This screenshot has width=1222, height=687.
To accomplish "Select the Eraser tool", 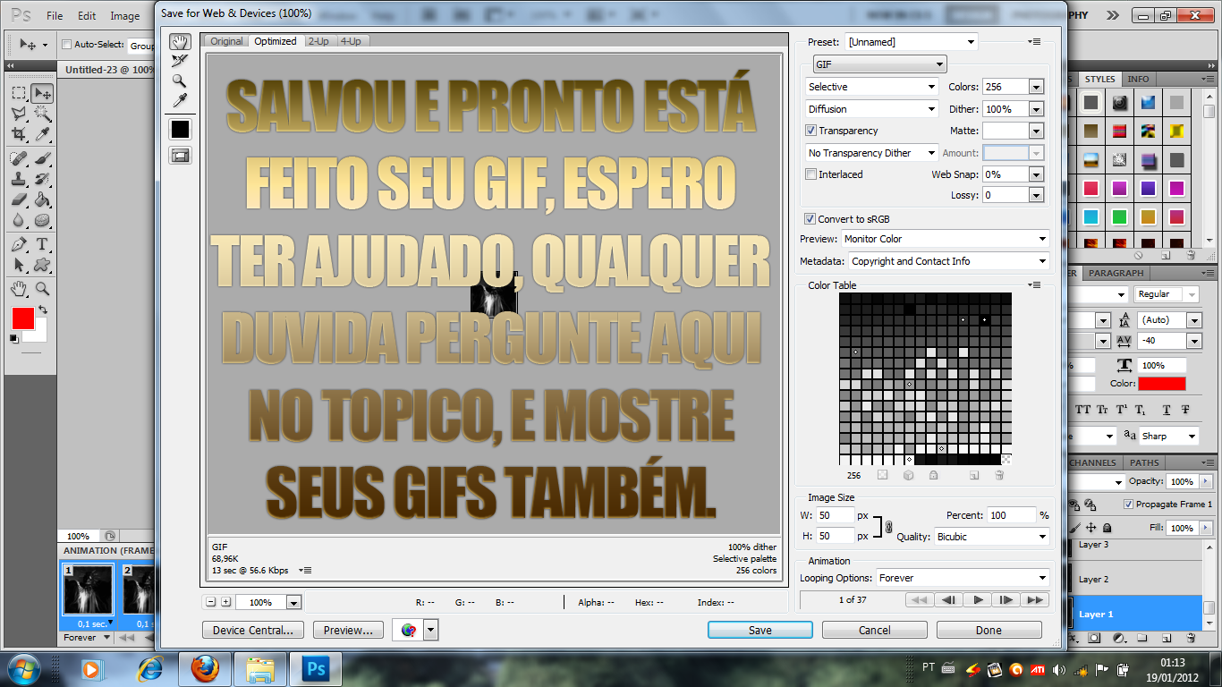I will point(19,200).
